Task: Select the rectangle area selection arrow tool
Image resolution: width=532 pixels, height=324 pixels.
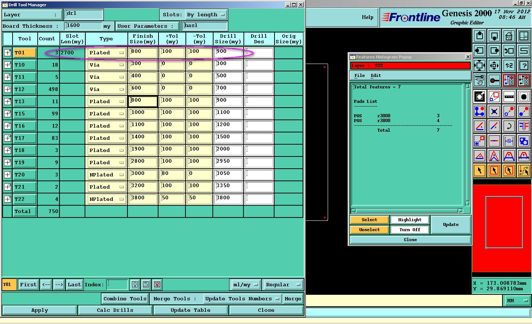Action: pyautogui.click(x=494, y=171)
